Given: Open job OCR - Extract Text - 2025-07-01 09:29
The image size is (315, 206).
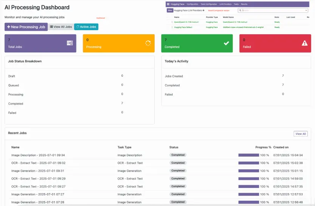Looking at the screenshot, I should point(38,178).
